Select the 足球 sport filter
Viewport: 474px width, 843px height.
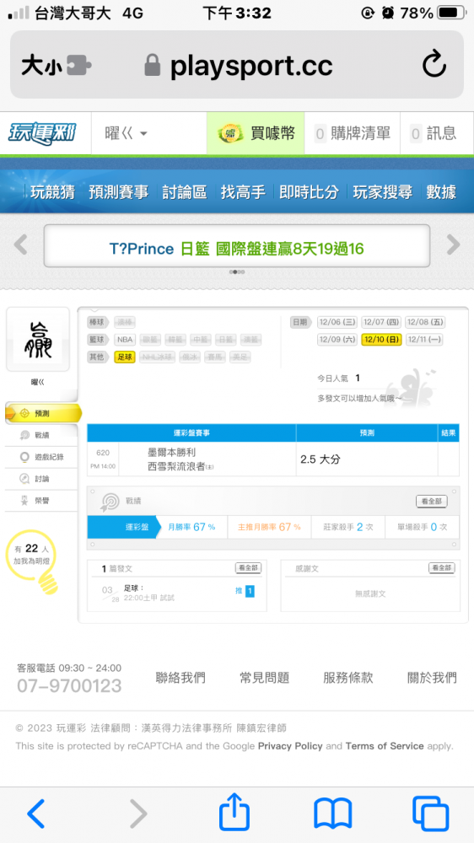pyautogui.click(x=125, y=357)
